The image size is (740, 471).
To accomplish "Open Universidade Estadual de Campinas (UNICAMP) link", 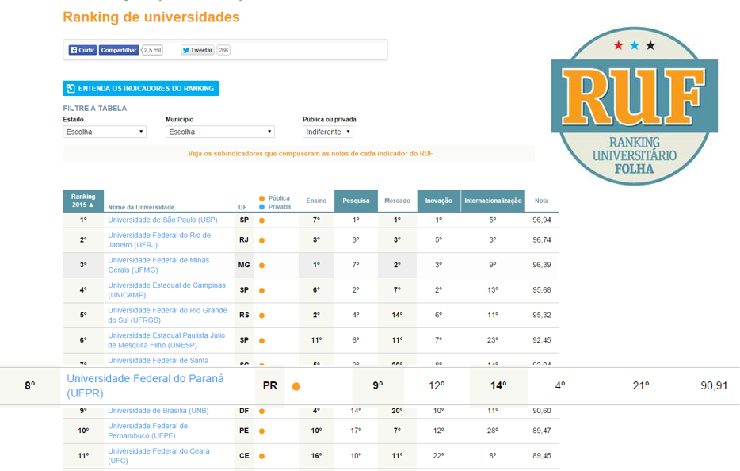I will point(166,290).
